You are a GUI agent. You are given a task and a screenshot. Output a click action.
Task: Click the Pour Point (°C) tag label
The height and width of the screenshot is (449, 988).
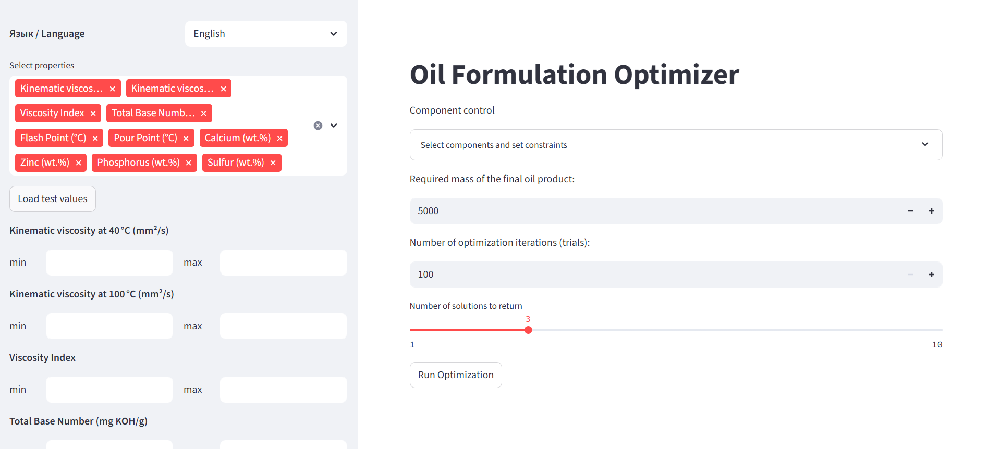[145, 138]
